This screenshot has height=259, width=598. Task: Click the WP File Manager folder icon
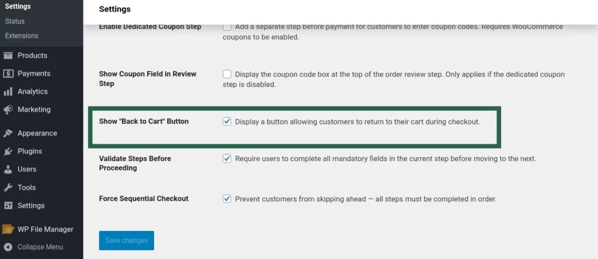click(x=8, y=229)
